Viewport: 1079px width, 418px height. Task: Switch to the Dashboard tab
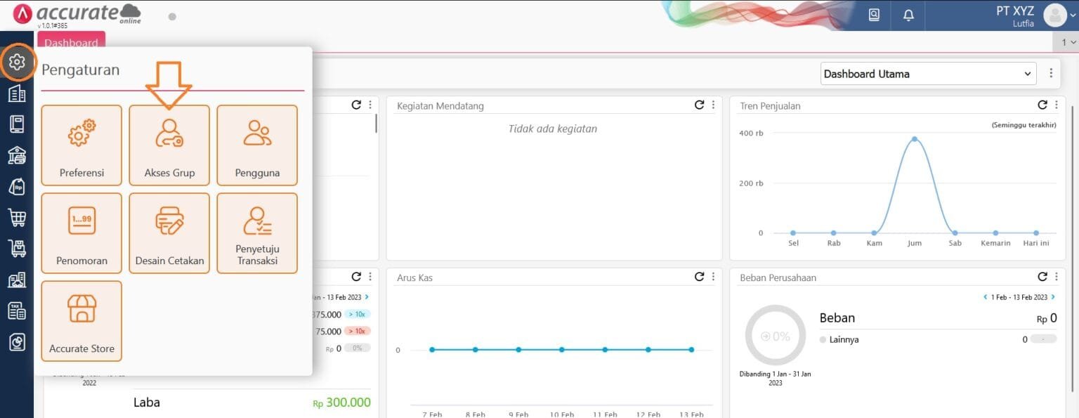point(71,42)
